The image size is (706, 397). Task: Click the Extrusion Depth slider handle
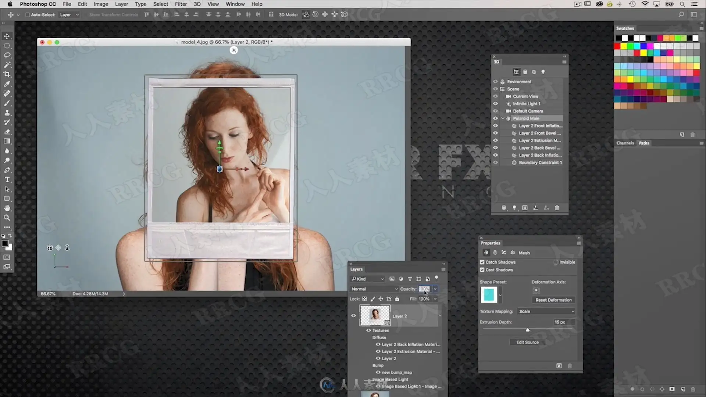coord(528,330)
